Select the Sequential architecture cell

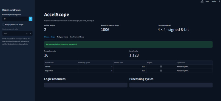tap(61, 71)
